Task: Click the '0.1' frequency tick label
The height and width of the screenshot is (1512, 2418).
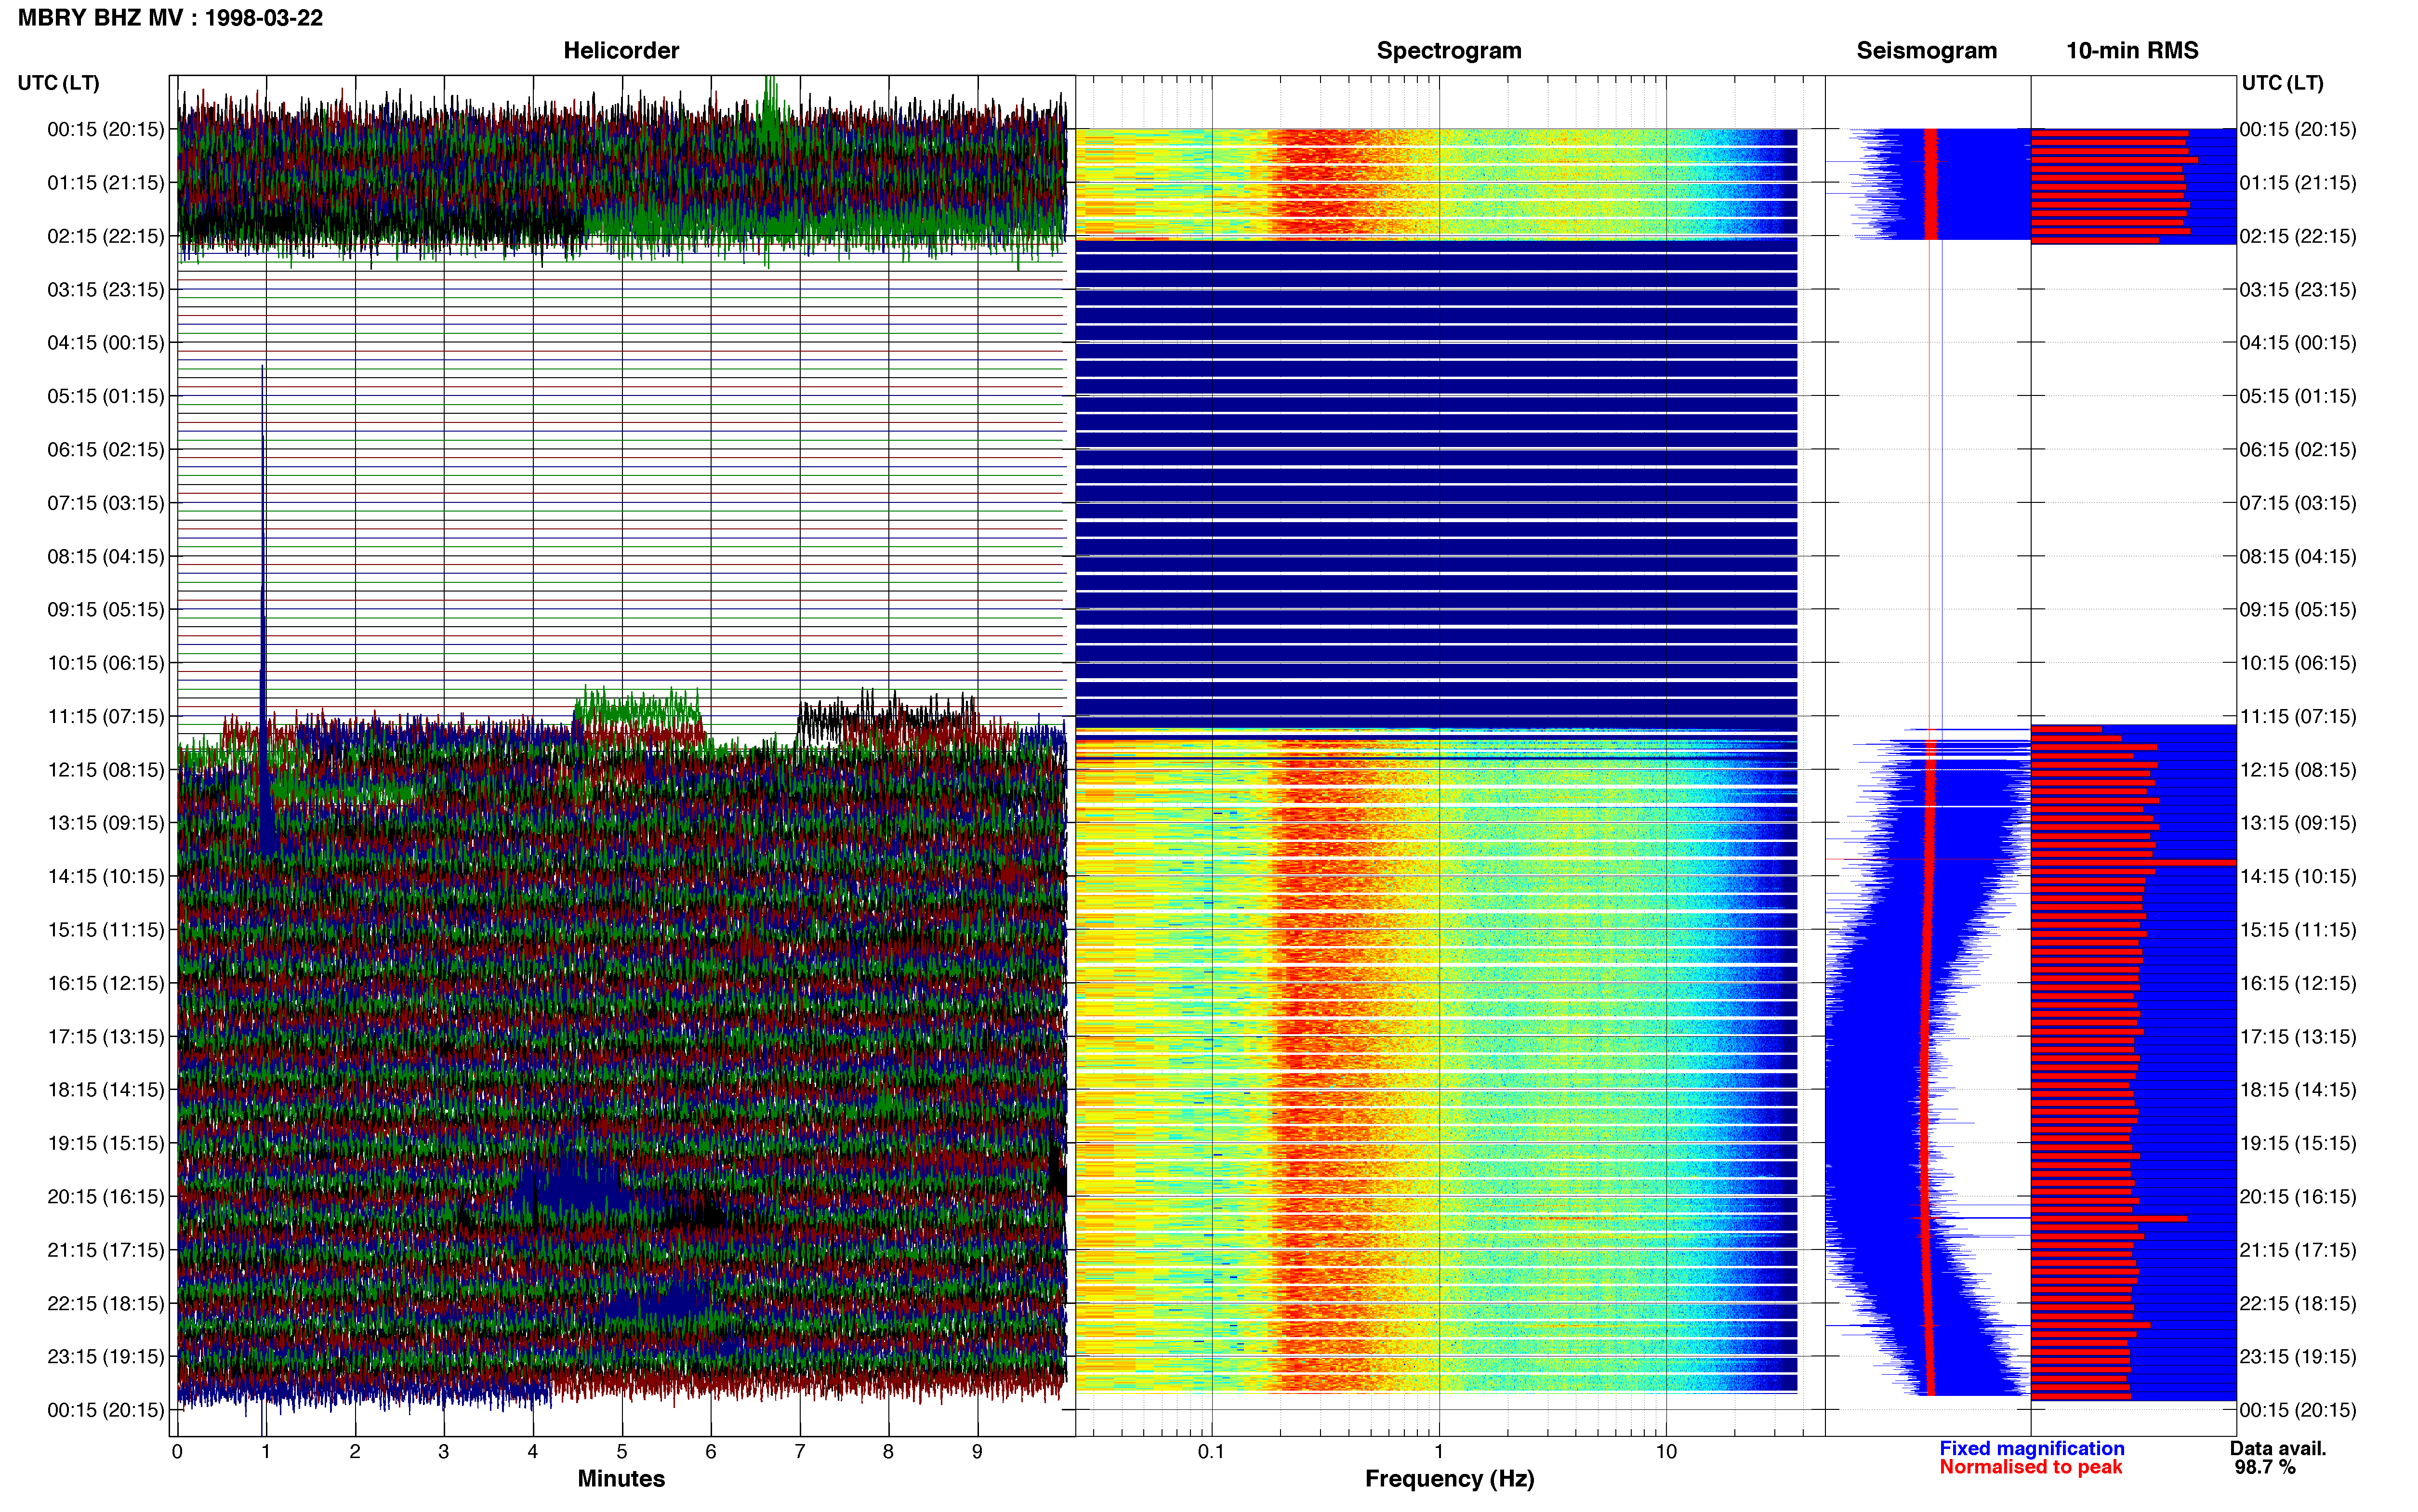Action: point(1211,1452)
